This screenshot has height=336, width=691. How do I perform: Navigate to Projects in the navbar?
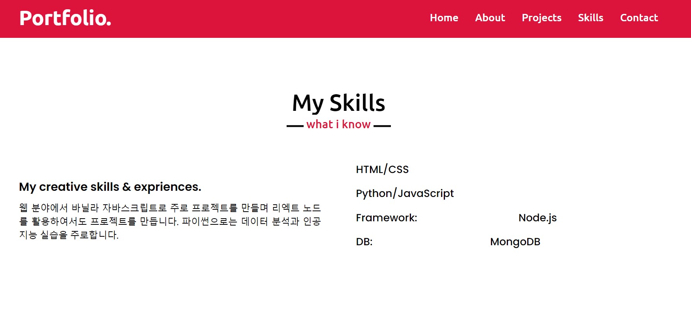pyautogui.click(x=542, y=18)
